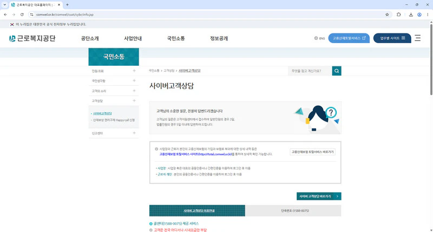Open the 국민소통 top menu
This screenshot has height=232, width=433.
[x=176, y=38]
